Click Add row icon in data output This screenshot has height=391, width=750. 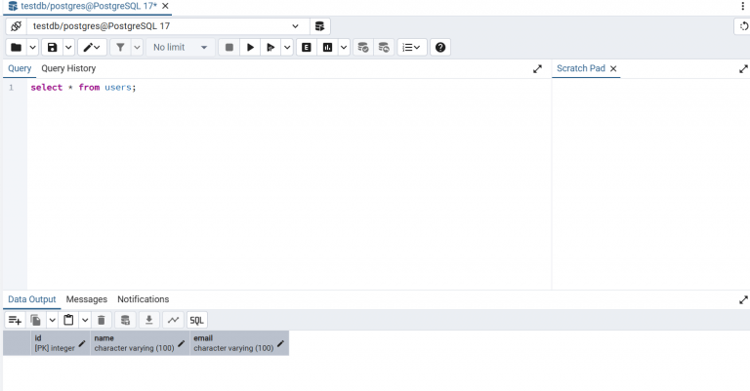15,320
